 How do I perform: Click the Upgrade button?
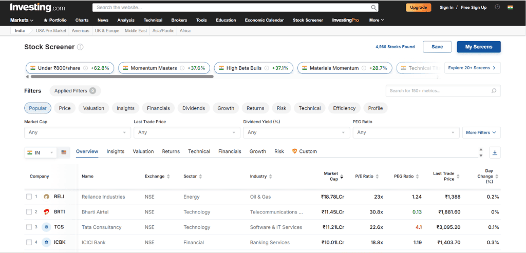(x=418, y=7)
